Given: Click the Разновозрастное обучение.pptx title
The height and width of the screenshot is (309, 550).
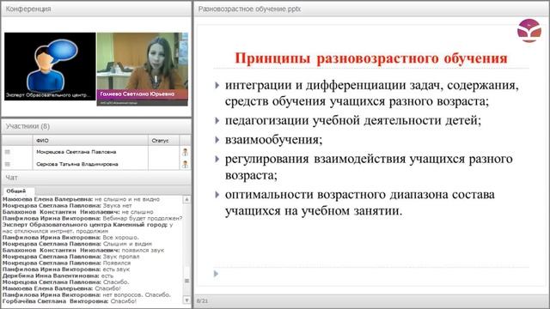Looking at the screenshot, I should pyautogui.click(x=249, y=9).
